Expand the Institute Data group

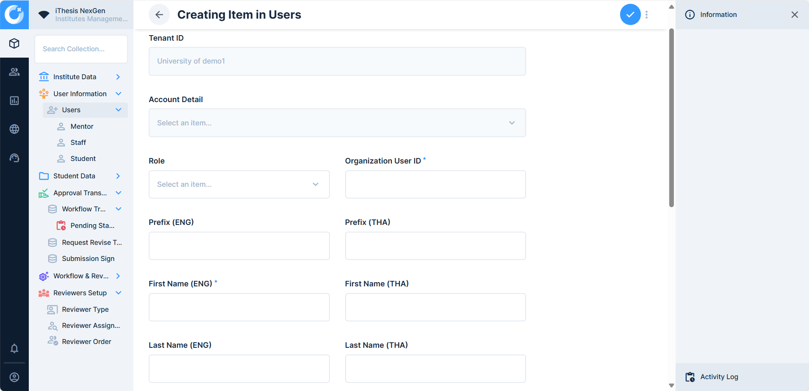[118, 77]
